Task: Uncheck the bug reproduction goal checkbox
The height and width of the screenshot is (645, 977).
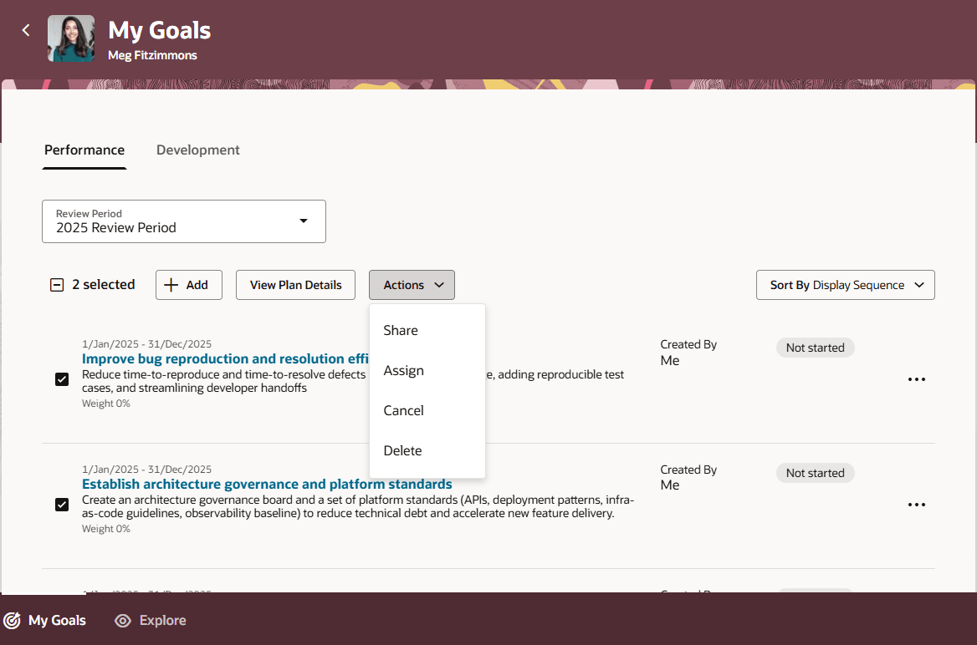Action: click(x=61, y=378)
